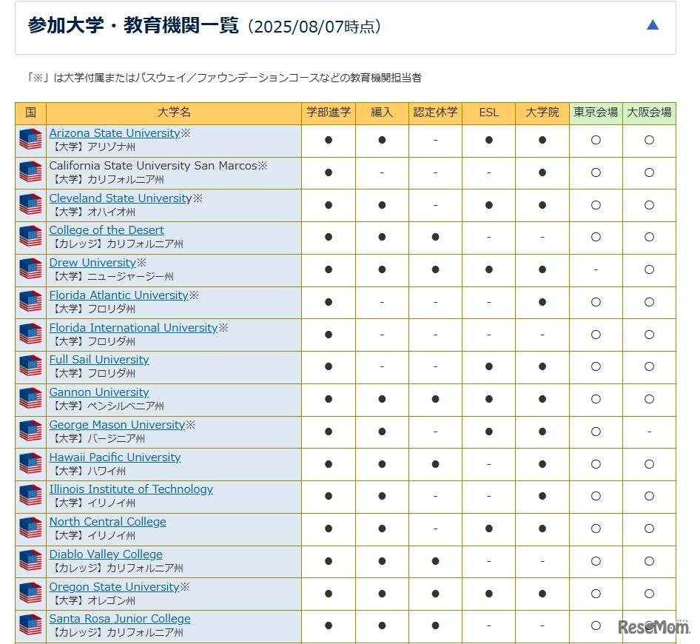
Task: Open Full Sail University link
Action: [x=99, y=360]
